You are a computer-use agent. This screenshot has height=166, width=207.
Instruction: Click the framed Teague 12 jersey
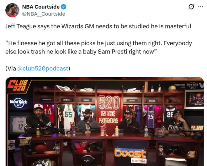pyautogui.click(x=19, y=124)
